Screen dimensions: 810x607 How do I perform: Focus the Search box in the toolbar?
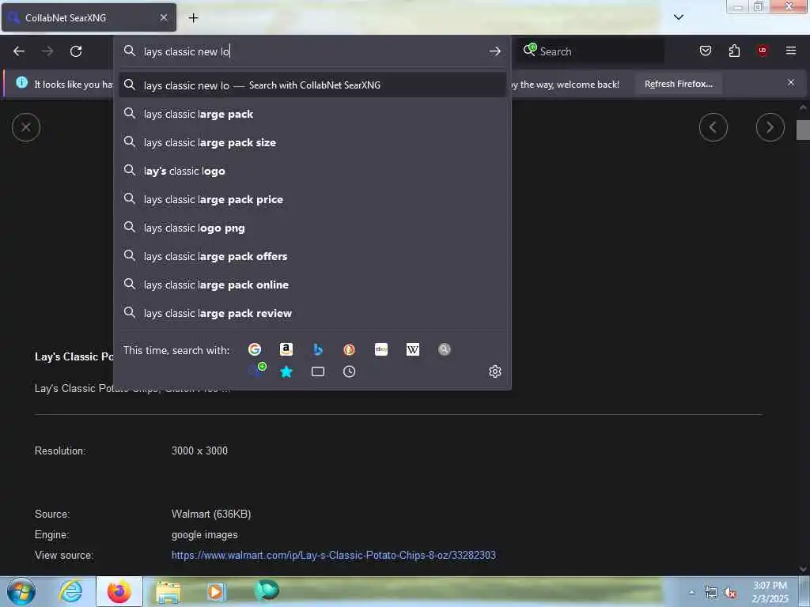[592, 51]
